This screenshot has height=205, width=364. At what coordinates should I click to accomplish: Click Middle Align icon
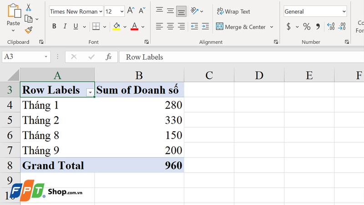(170, 10)
